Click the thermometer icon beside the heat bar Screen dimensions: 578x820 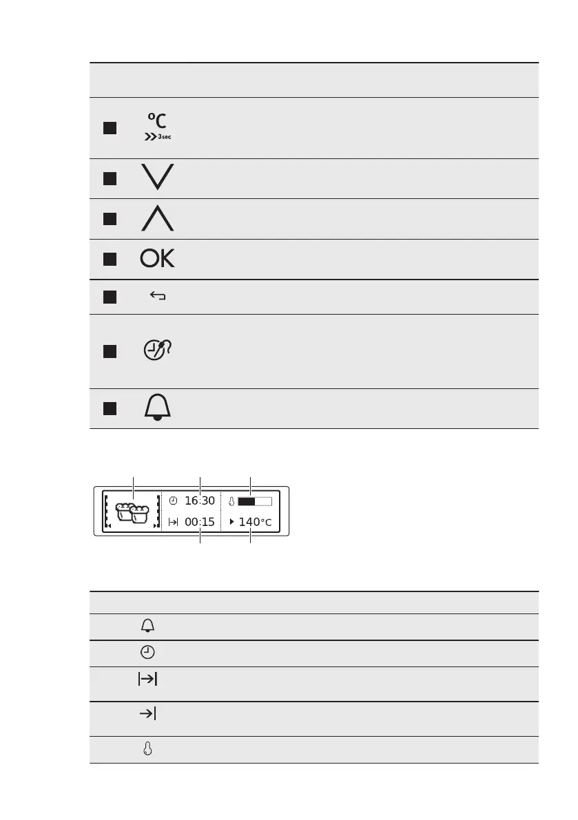tap(232, 501)
